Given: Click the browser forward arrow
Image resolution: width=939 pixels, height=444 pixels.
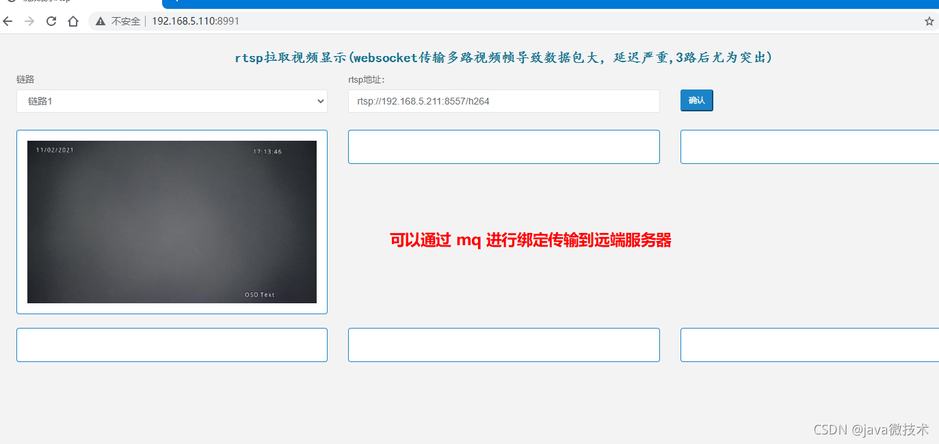Looking at the screenshot, I should [29, 21].
